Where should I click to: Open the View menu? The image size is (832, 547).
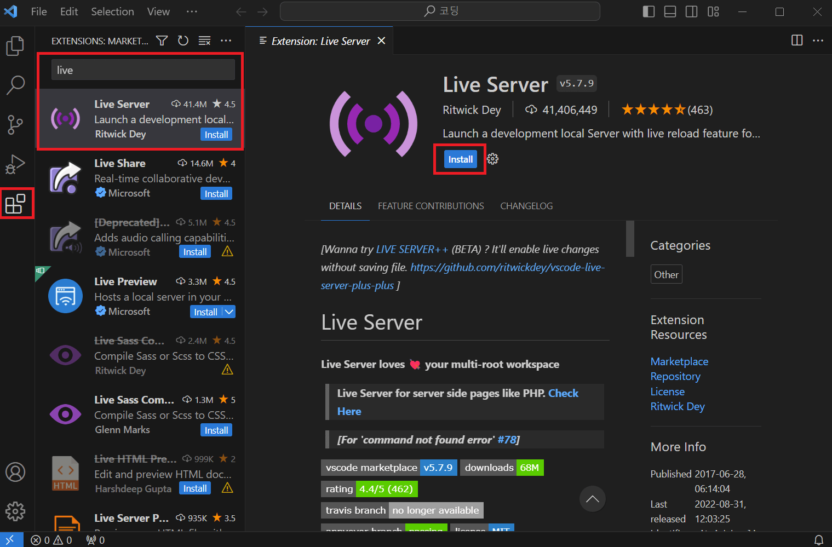[158, 11]
